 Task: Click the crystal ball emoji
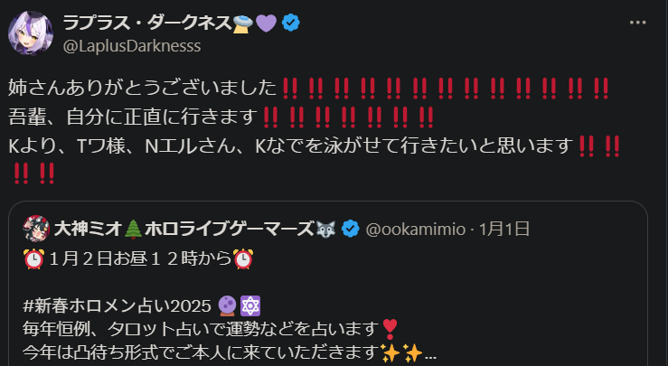(227, 305)
